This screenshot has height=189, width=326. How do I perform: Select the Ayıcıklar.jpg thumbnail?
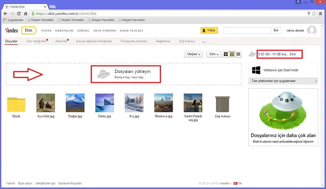(46, 103)
